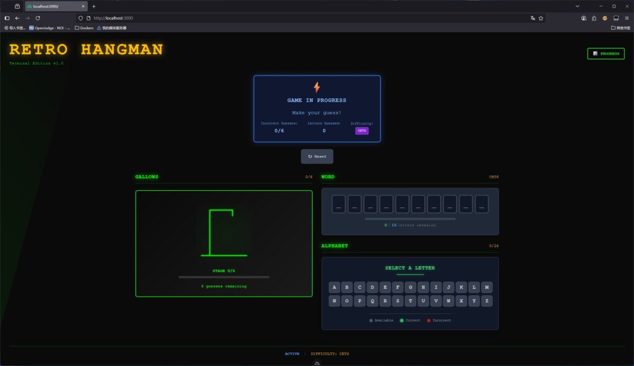634x366 pixels.
Task: Expand the list-all-tabs dropdown arrow
Action: 578,6
